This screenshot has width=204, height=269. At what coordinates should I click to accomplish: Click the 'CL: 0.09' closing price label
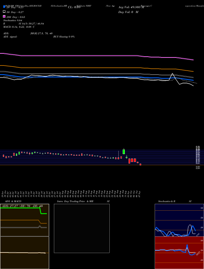pyautogui.click(x=74, y=7)
